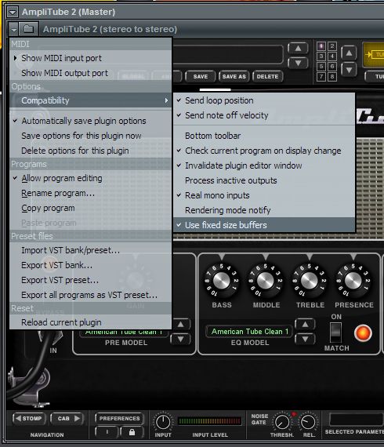Navigate to STOMP module
Image resolution: width=384 pixels, height=447 pixels.
(29, 419)
